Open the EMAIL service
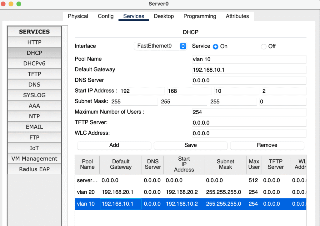Image resolution: width=320 pixels, height=226 pixels. [x=34, y=127]
